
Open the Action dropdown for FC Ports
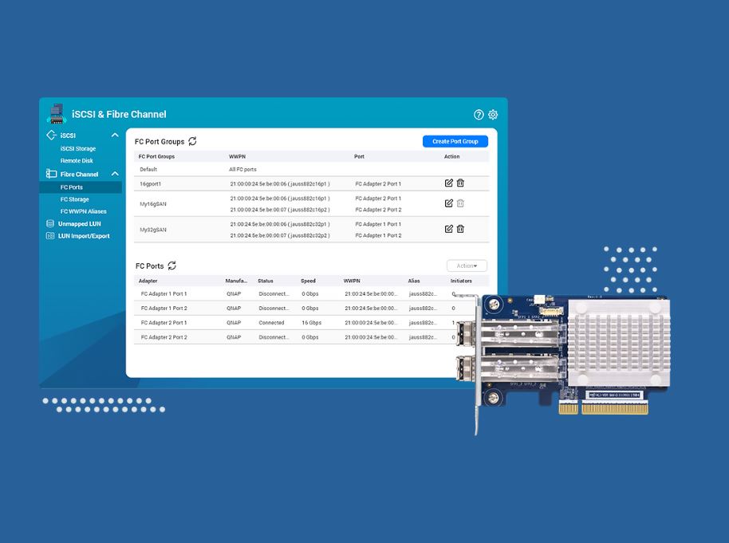(x=467, y=266)
